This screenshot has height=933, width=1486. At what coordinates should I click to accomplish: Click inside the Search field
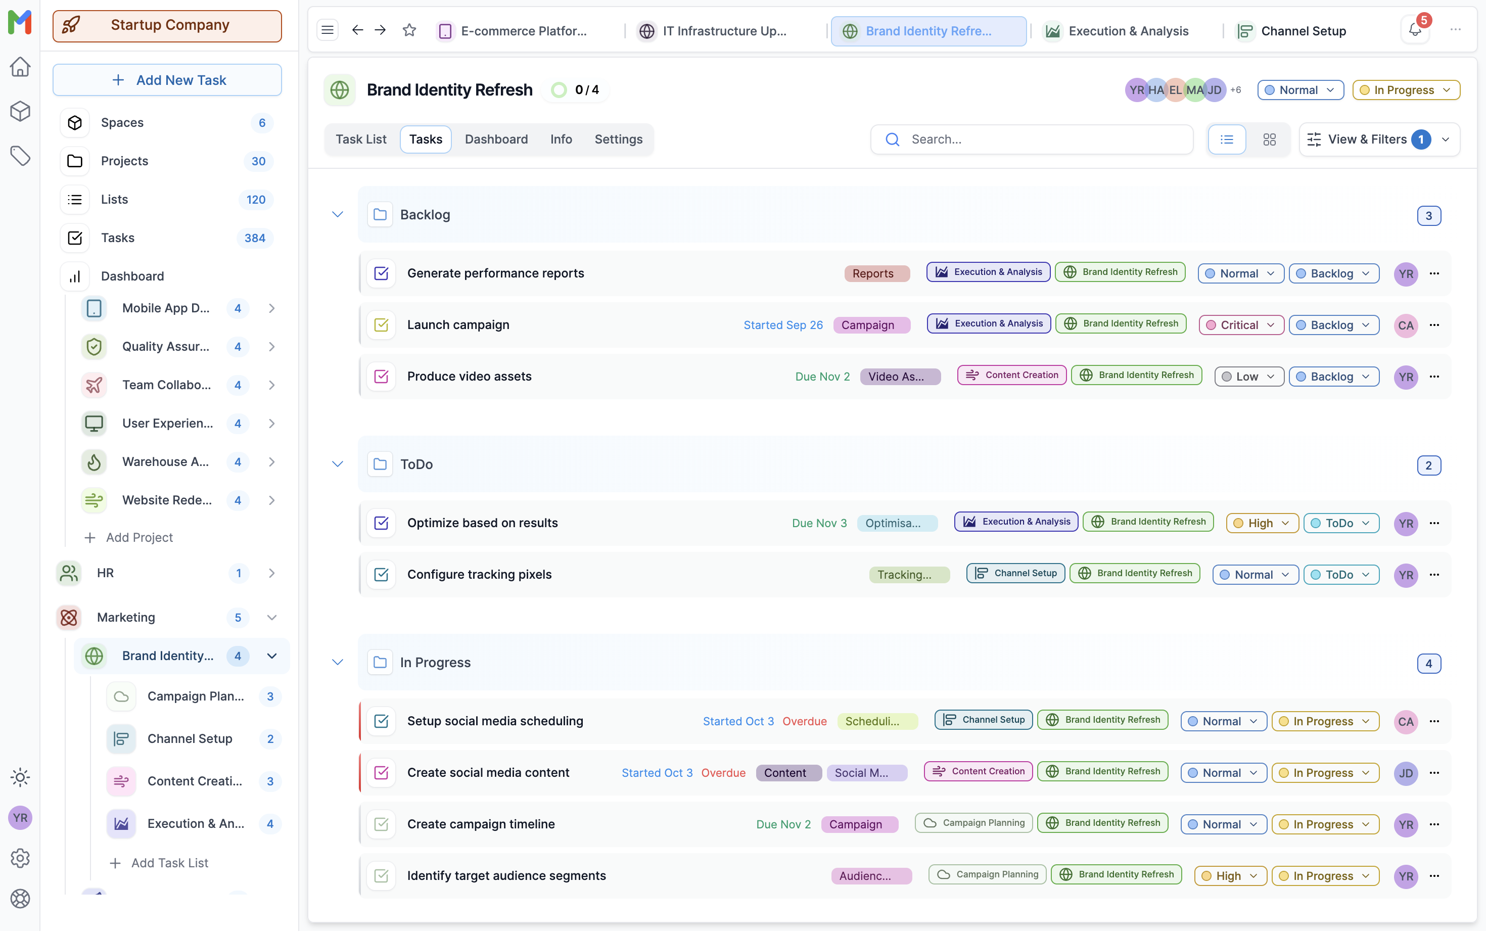1031,139
